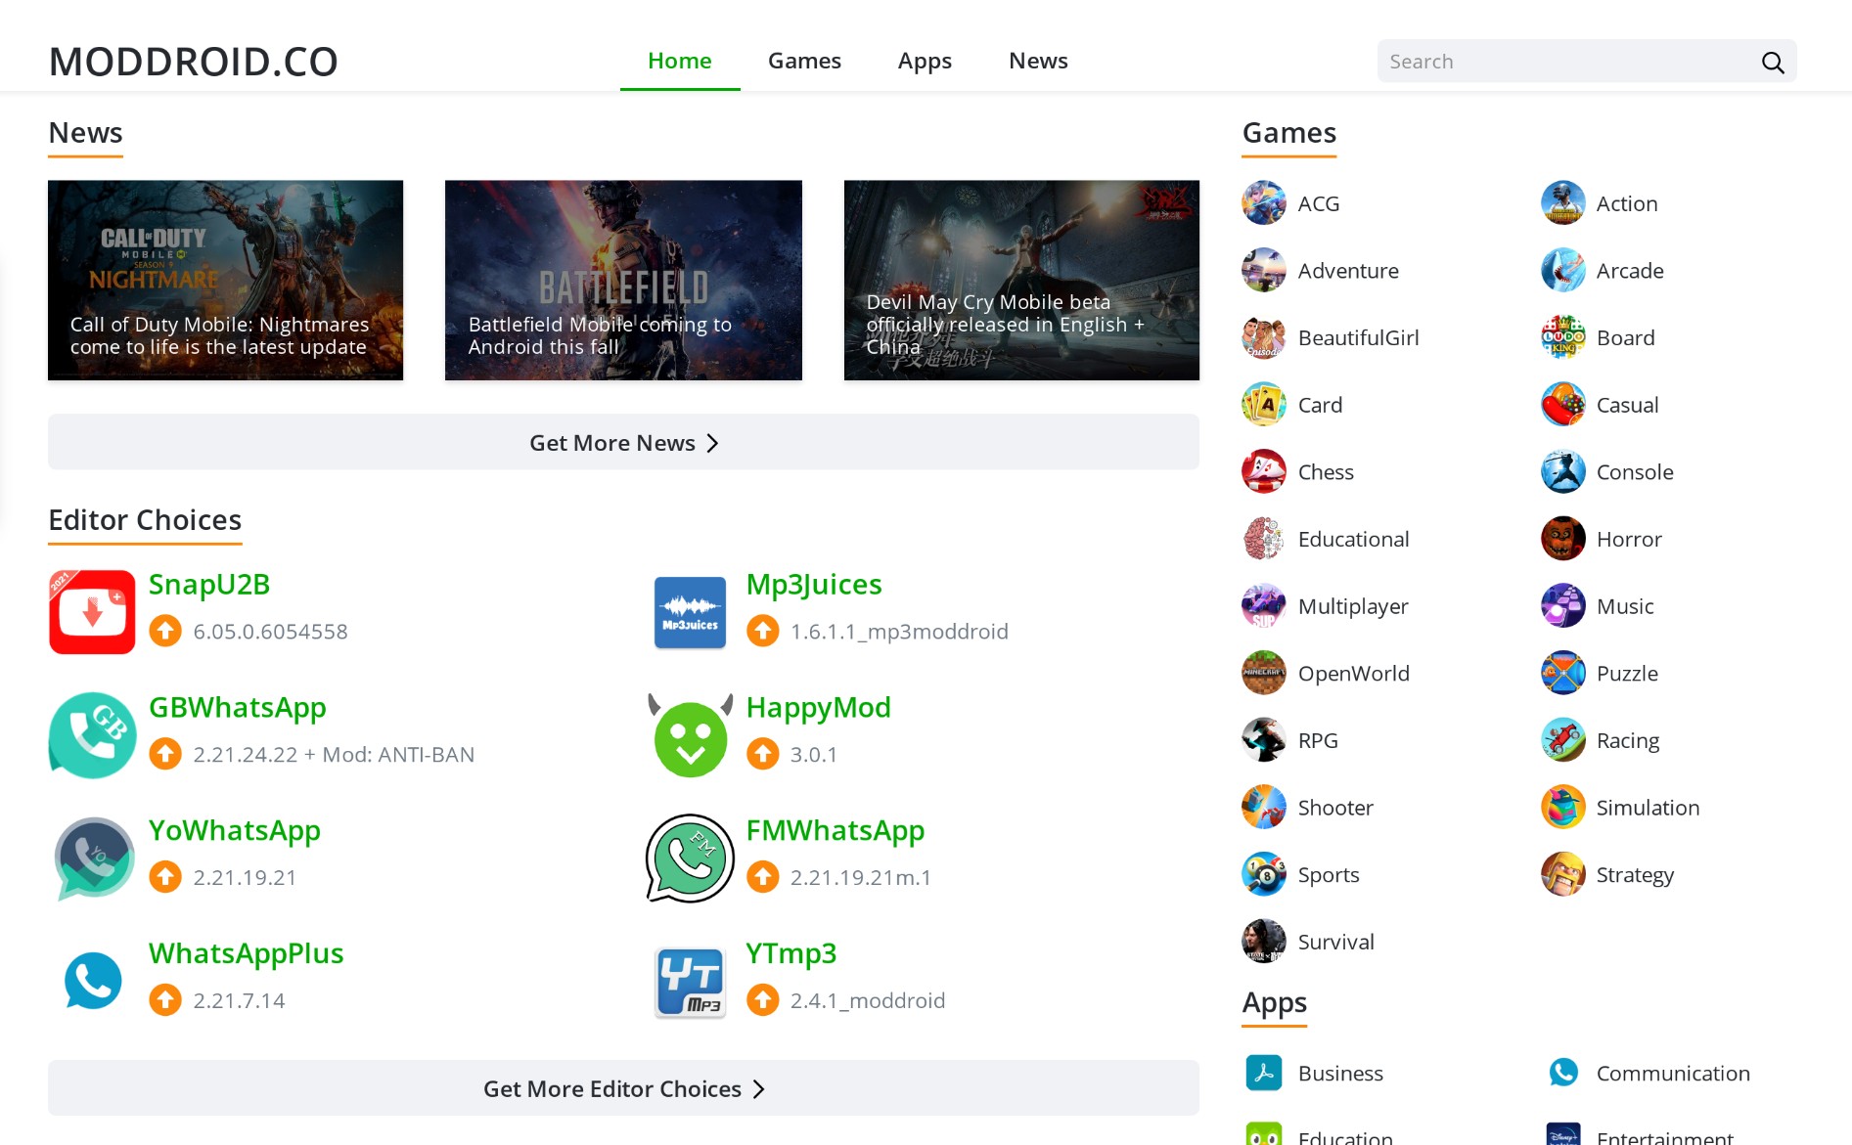
Task: Click the Action games category icon
Action: click(x=1562, y=203)
